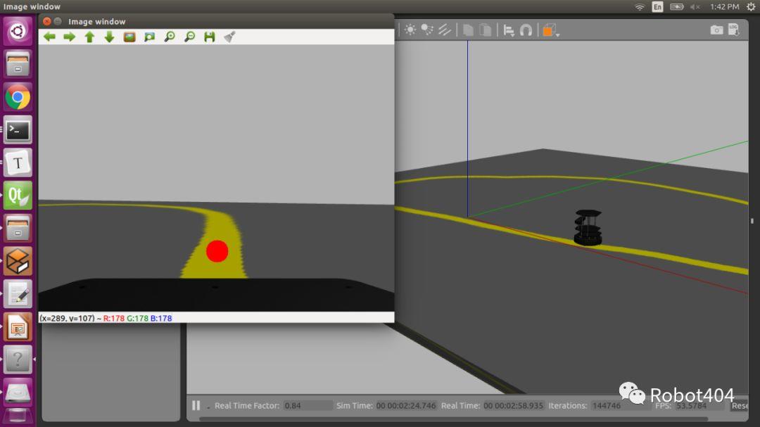Pan image down with green down arrow
Image resolution: width=760 pixels, height=427 pixels.
[109, 37]
